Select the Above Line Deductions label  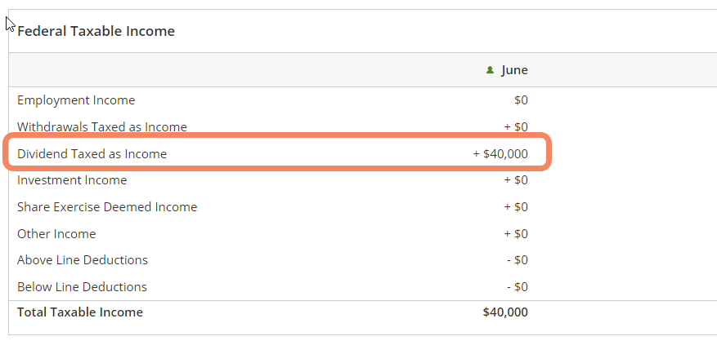pos(83,260)
